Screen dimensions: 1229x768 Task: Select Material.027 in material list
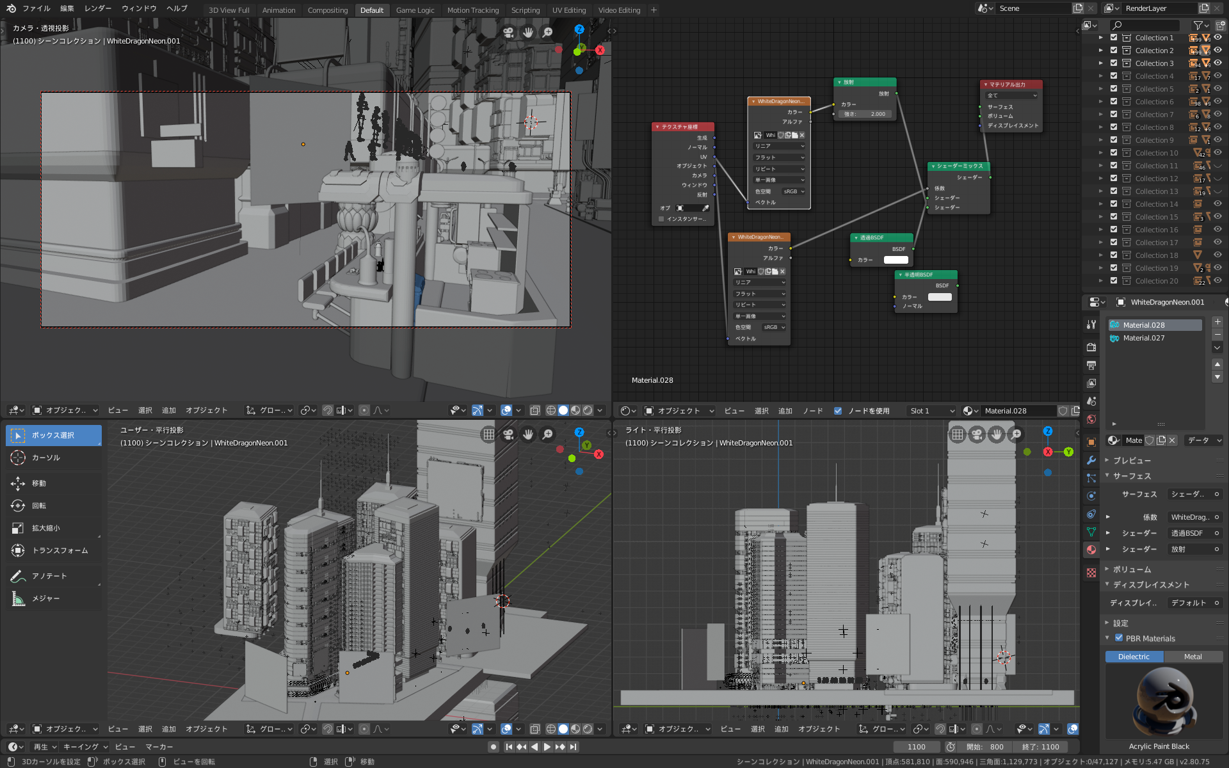click(1144, 338)
